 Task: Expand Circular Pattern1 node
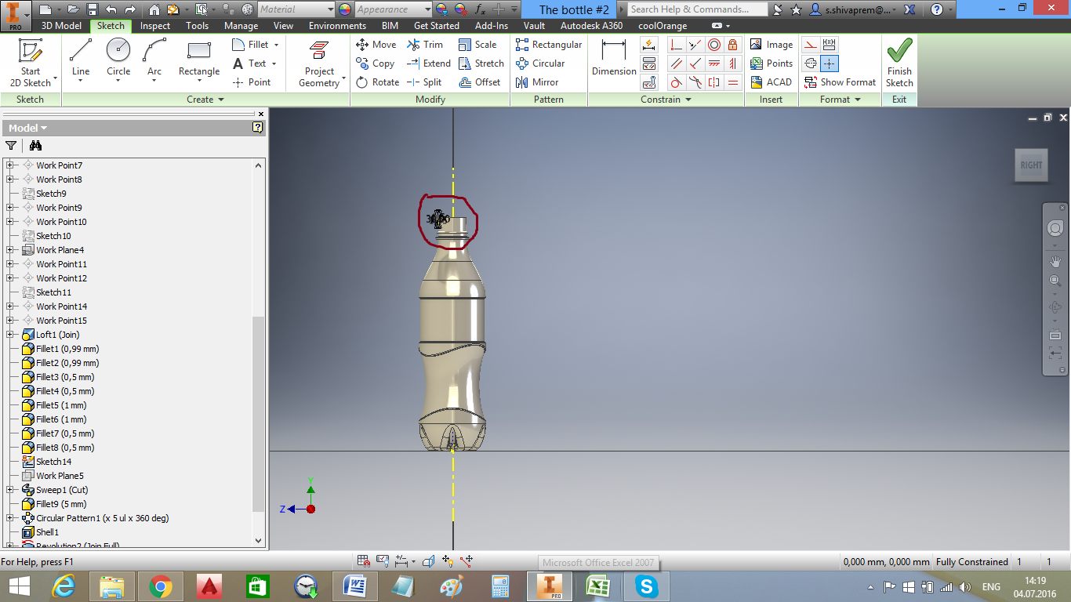click(x=11, y=518)
